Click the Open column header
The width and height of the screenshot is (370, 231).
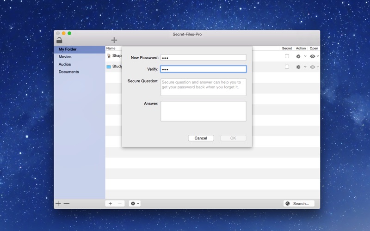point(314,49)
